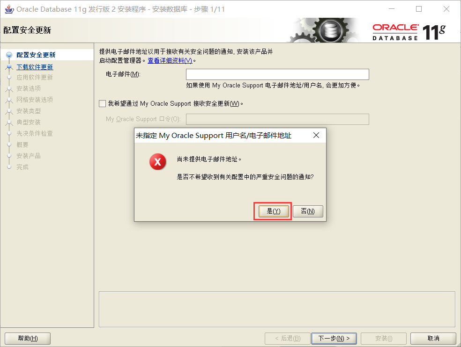
Task: Select 下载软件更新 step in sidebar
Action: pyautogui.click(x=35, y=67)
